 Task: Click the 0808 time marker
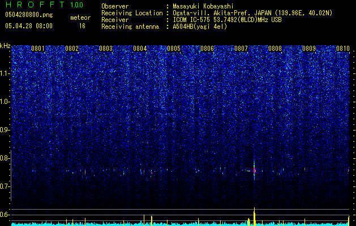275,49
